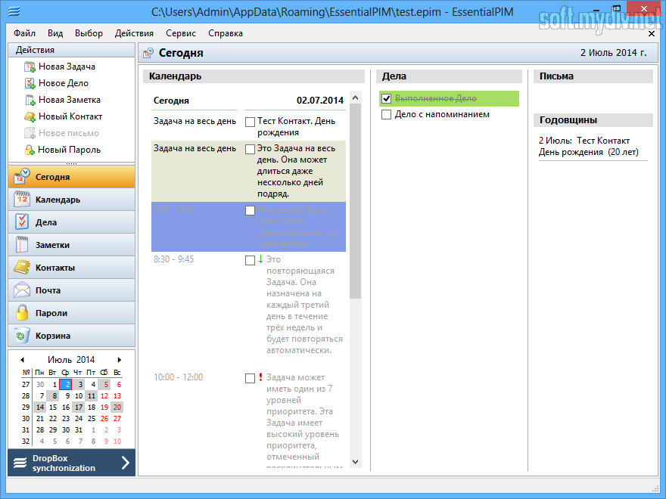
Task: Click the Дела section header
Action: [450, 76]
